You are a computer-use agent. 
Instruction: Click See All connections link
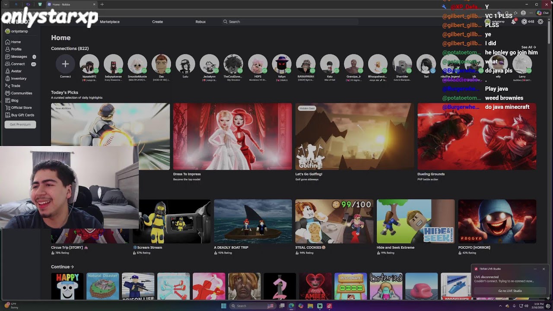[528, 47]
